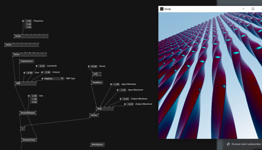
Task: Select the DomainRepeat node
Action: point(28,112)
